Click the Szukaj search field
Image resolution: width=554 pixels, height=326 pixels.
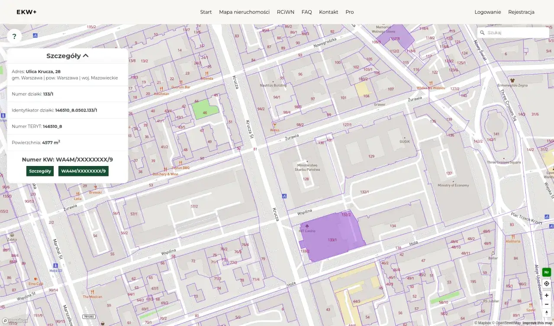516,32
